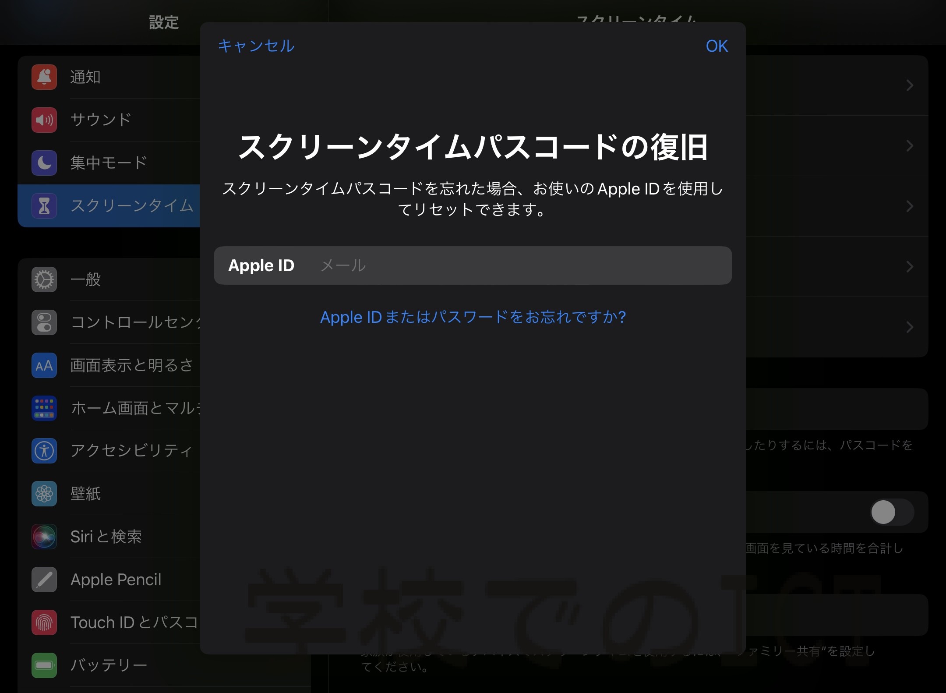Click the Touch ID fingerprint icon
946x693 pixels.
44,622
